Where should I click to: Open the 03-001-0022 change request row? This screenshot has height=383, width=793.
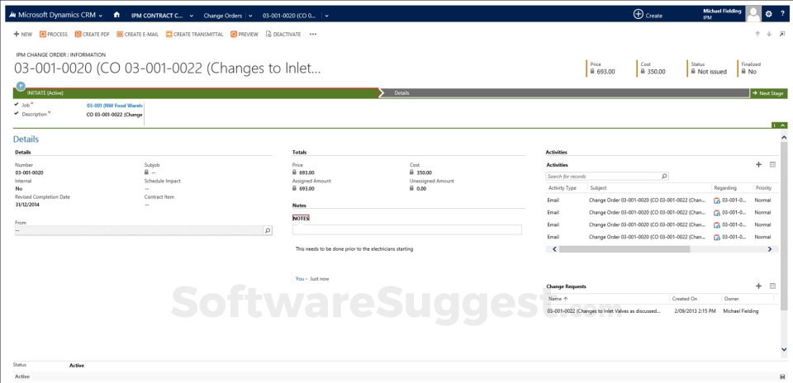point(604,311)
